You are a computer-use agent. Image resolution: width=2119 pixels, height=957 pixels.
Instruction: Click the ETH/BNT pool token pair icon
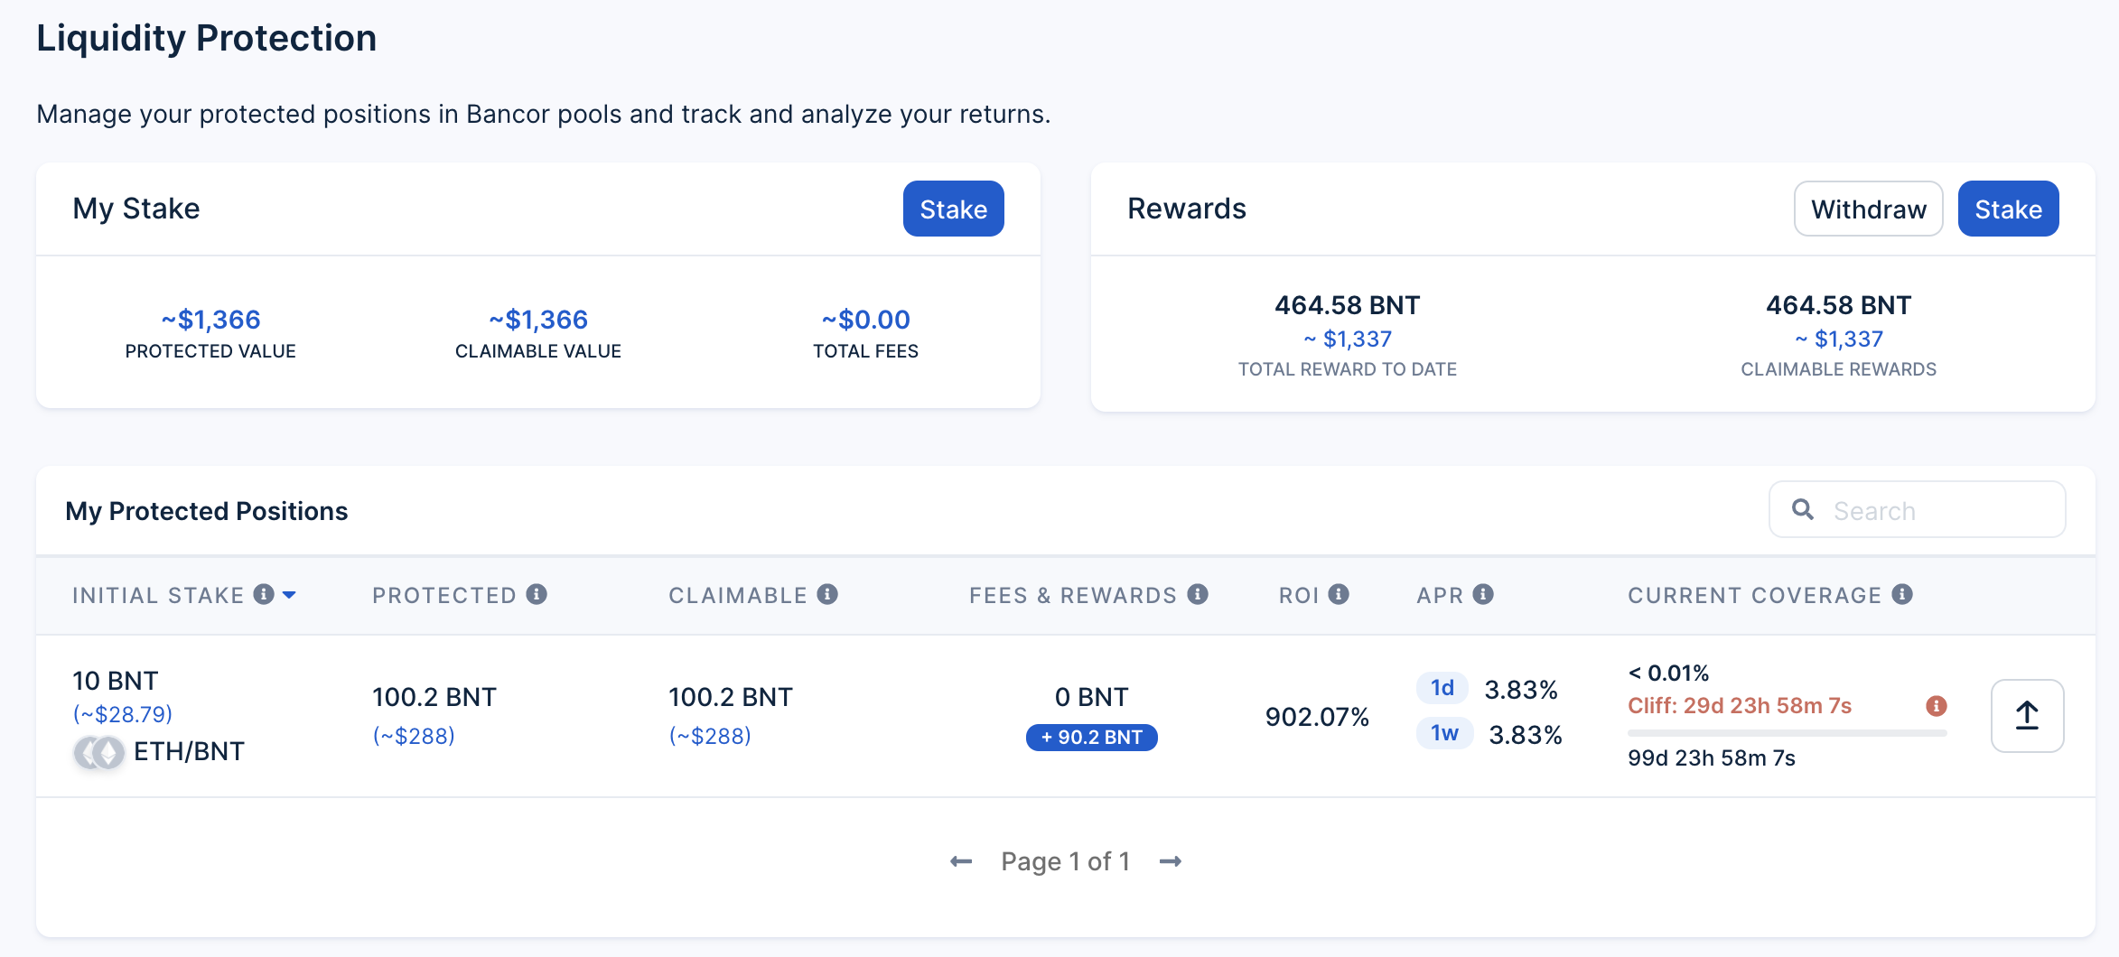tap(99, 750)
